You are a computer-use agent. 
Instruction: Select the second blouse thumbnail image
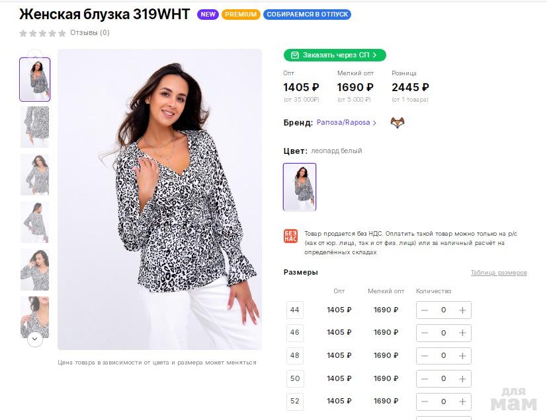point(34,127)
